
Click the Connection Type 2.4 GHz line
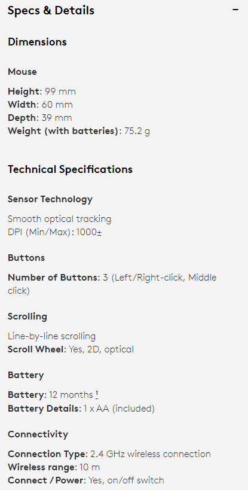coord(109,454)
